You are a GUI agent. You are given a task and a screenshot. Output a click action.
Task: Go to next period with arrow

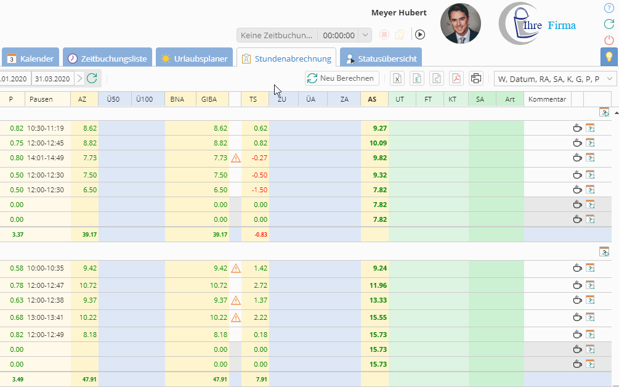tap(79, 78)
